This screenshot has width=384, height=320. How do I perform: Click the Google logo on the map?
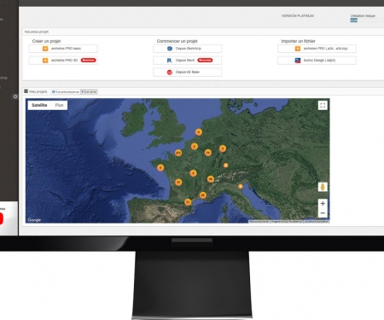pos(34,220)
